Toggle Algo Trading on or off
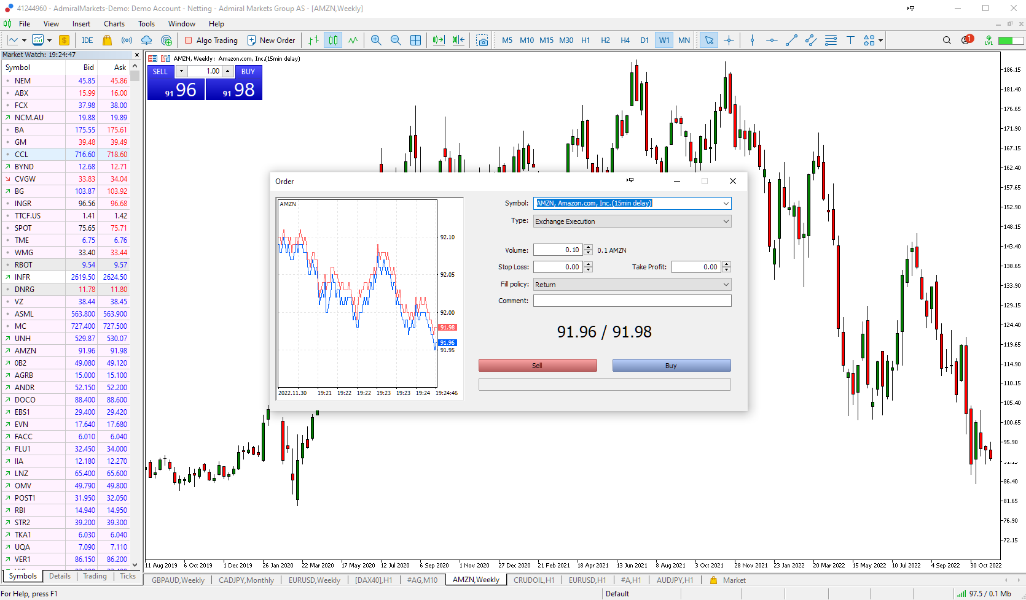Screen dimensions: 1026x600 click(x=211, y=40)
